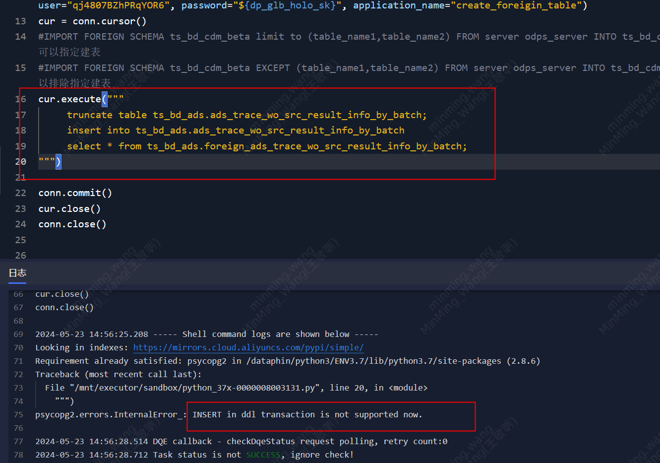
Task: Click line number 20 in the editor
Action: 20,162
